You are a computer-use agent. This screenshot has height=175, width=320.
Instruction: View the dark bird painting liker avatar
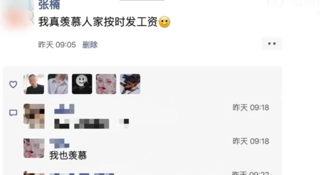[x=130, y=84]
